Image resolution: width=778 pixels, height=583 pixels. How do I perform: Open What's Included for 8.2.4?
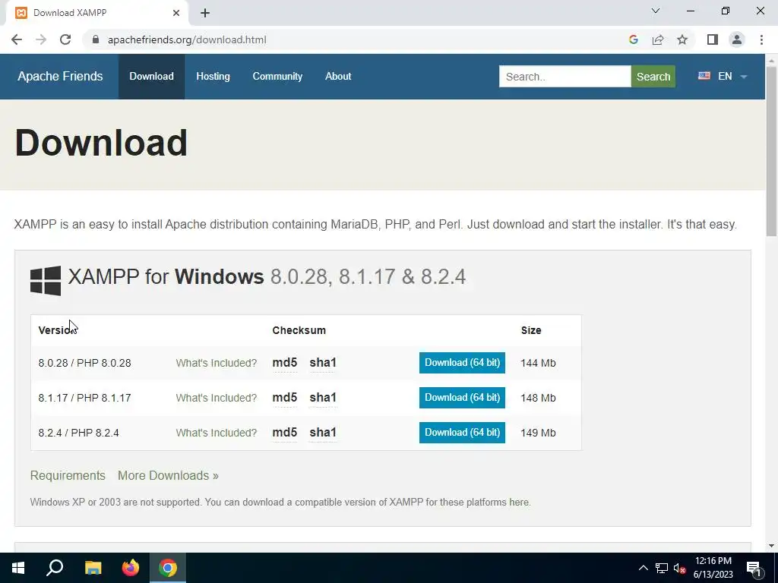217,433
